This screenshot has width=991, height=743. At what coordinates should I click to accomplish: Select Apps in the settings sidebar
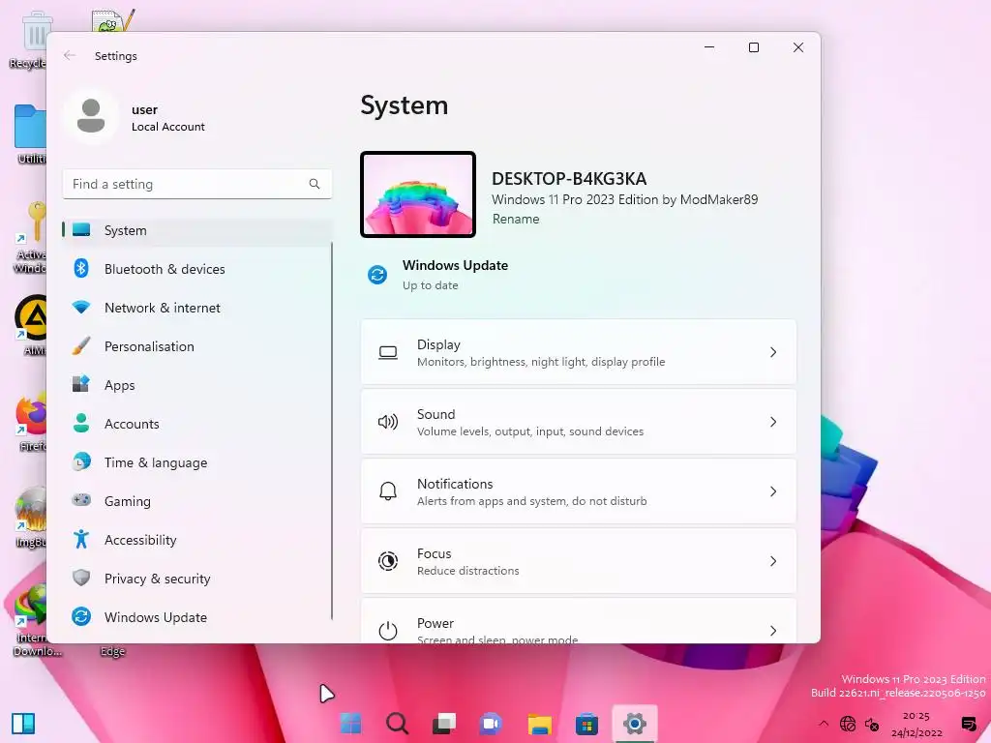pyautogui.click(x=197, y=385)
